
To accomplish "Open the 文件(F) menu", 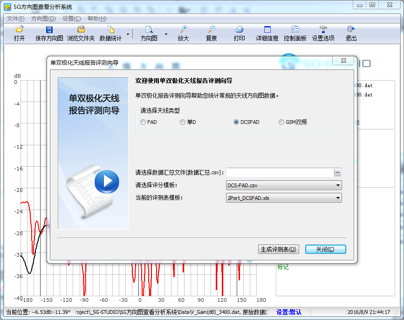I will [15, 19].
